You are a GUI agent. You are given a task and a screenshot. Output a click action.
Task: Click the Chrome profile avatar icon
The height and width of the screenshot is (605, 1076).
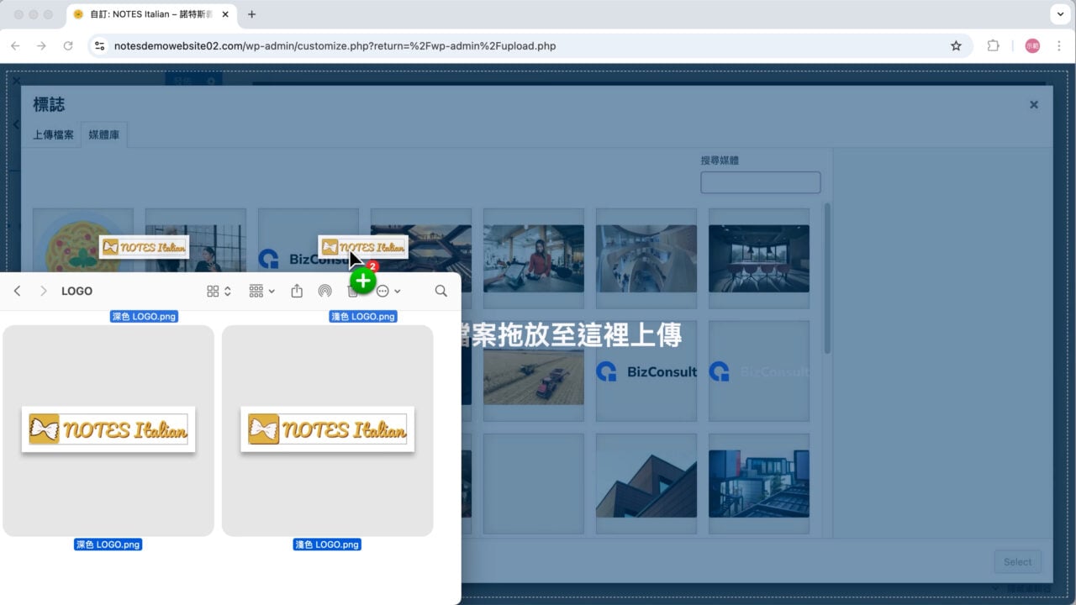(1032, 45)
